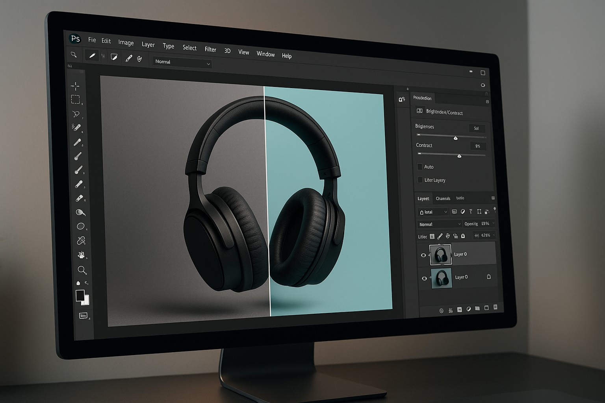Click the mask face icon in options bar
Image resolution: width=605 pixels, height=403 pixels.
pyautogui.click(x=139, y=59)
